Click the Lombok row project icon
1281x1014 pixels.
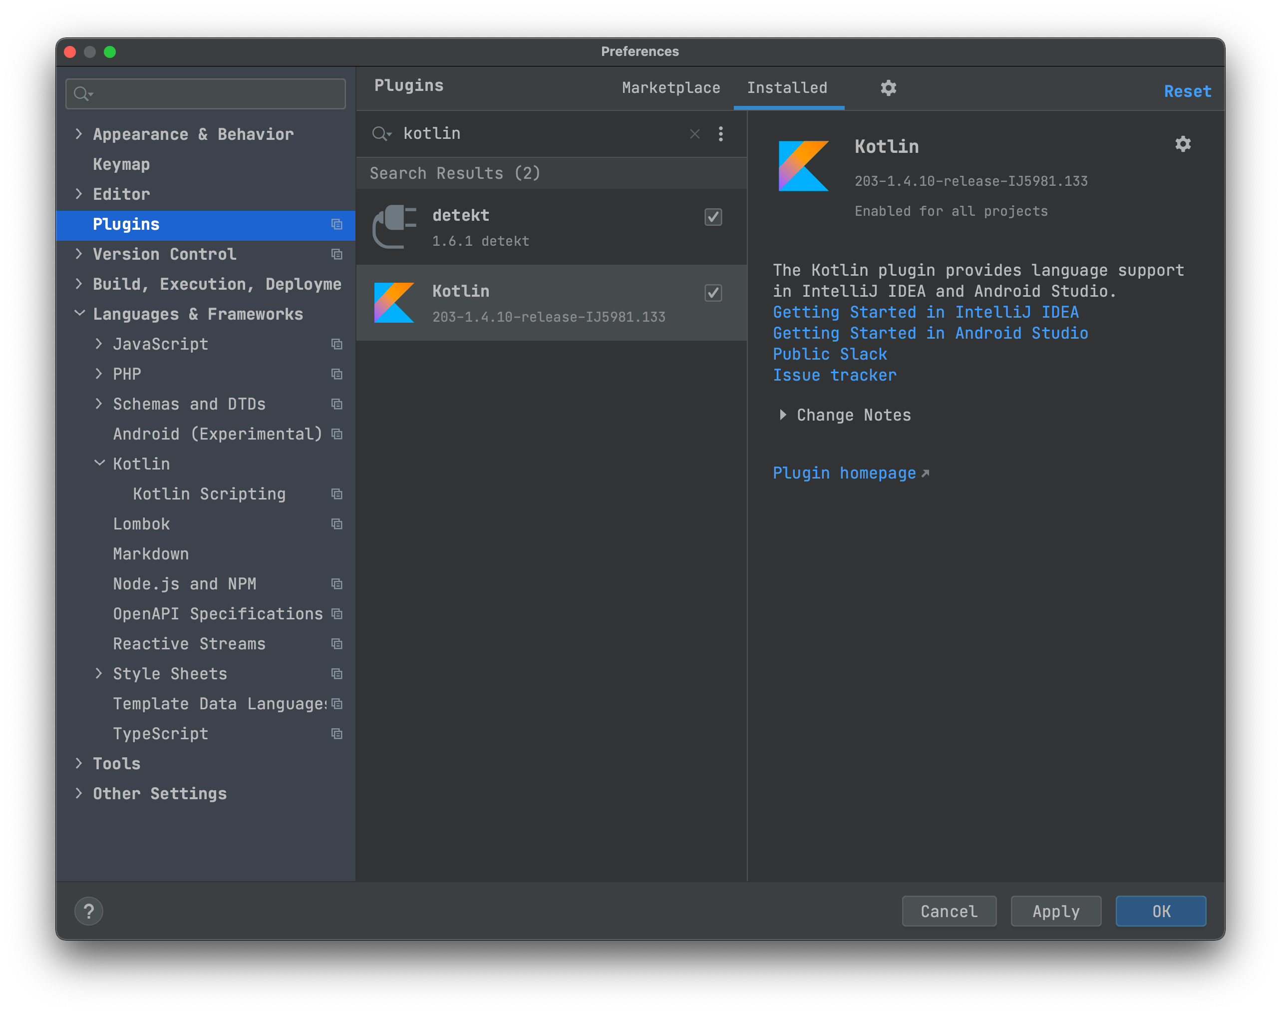tap(337, 524)
